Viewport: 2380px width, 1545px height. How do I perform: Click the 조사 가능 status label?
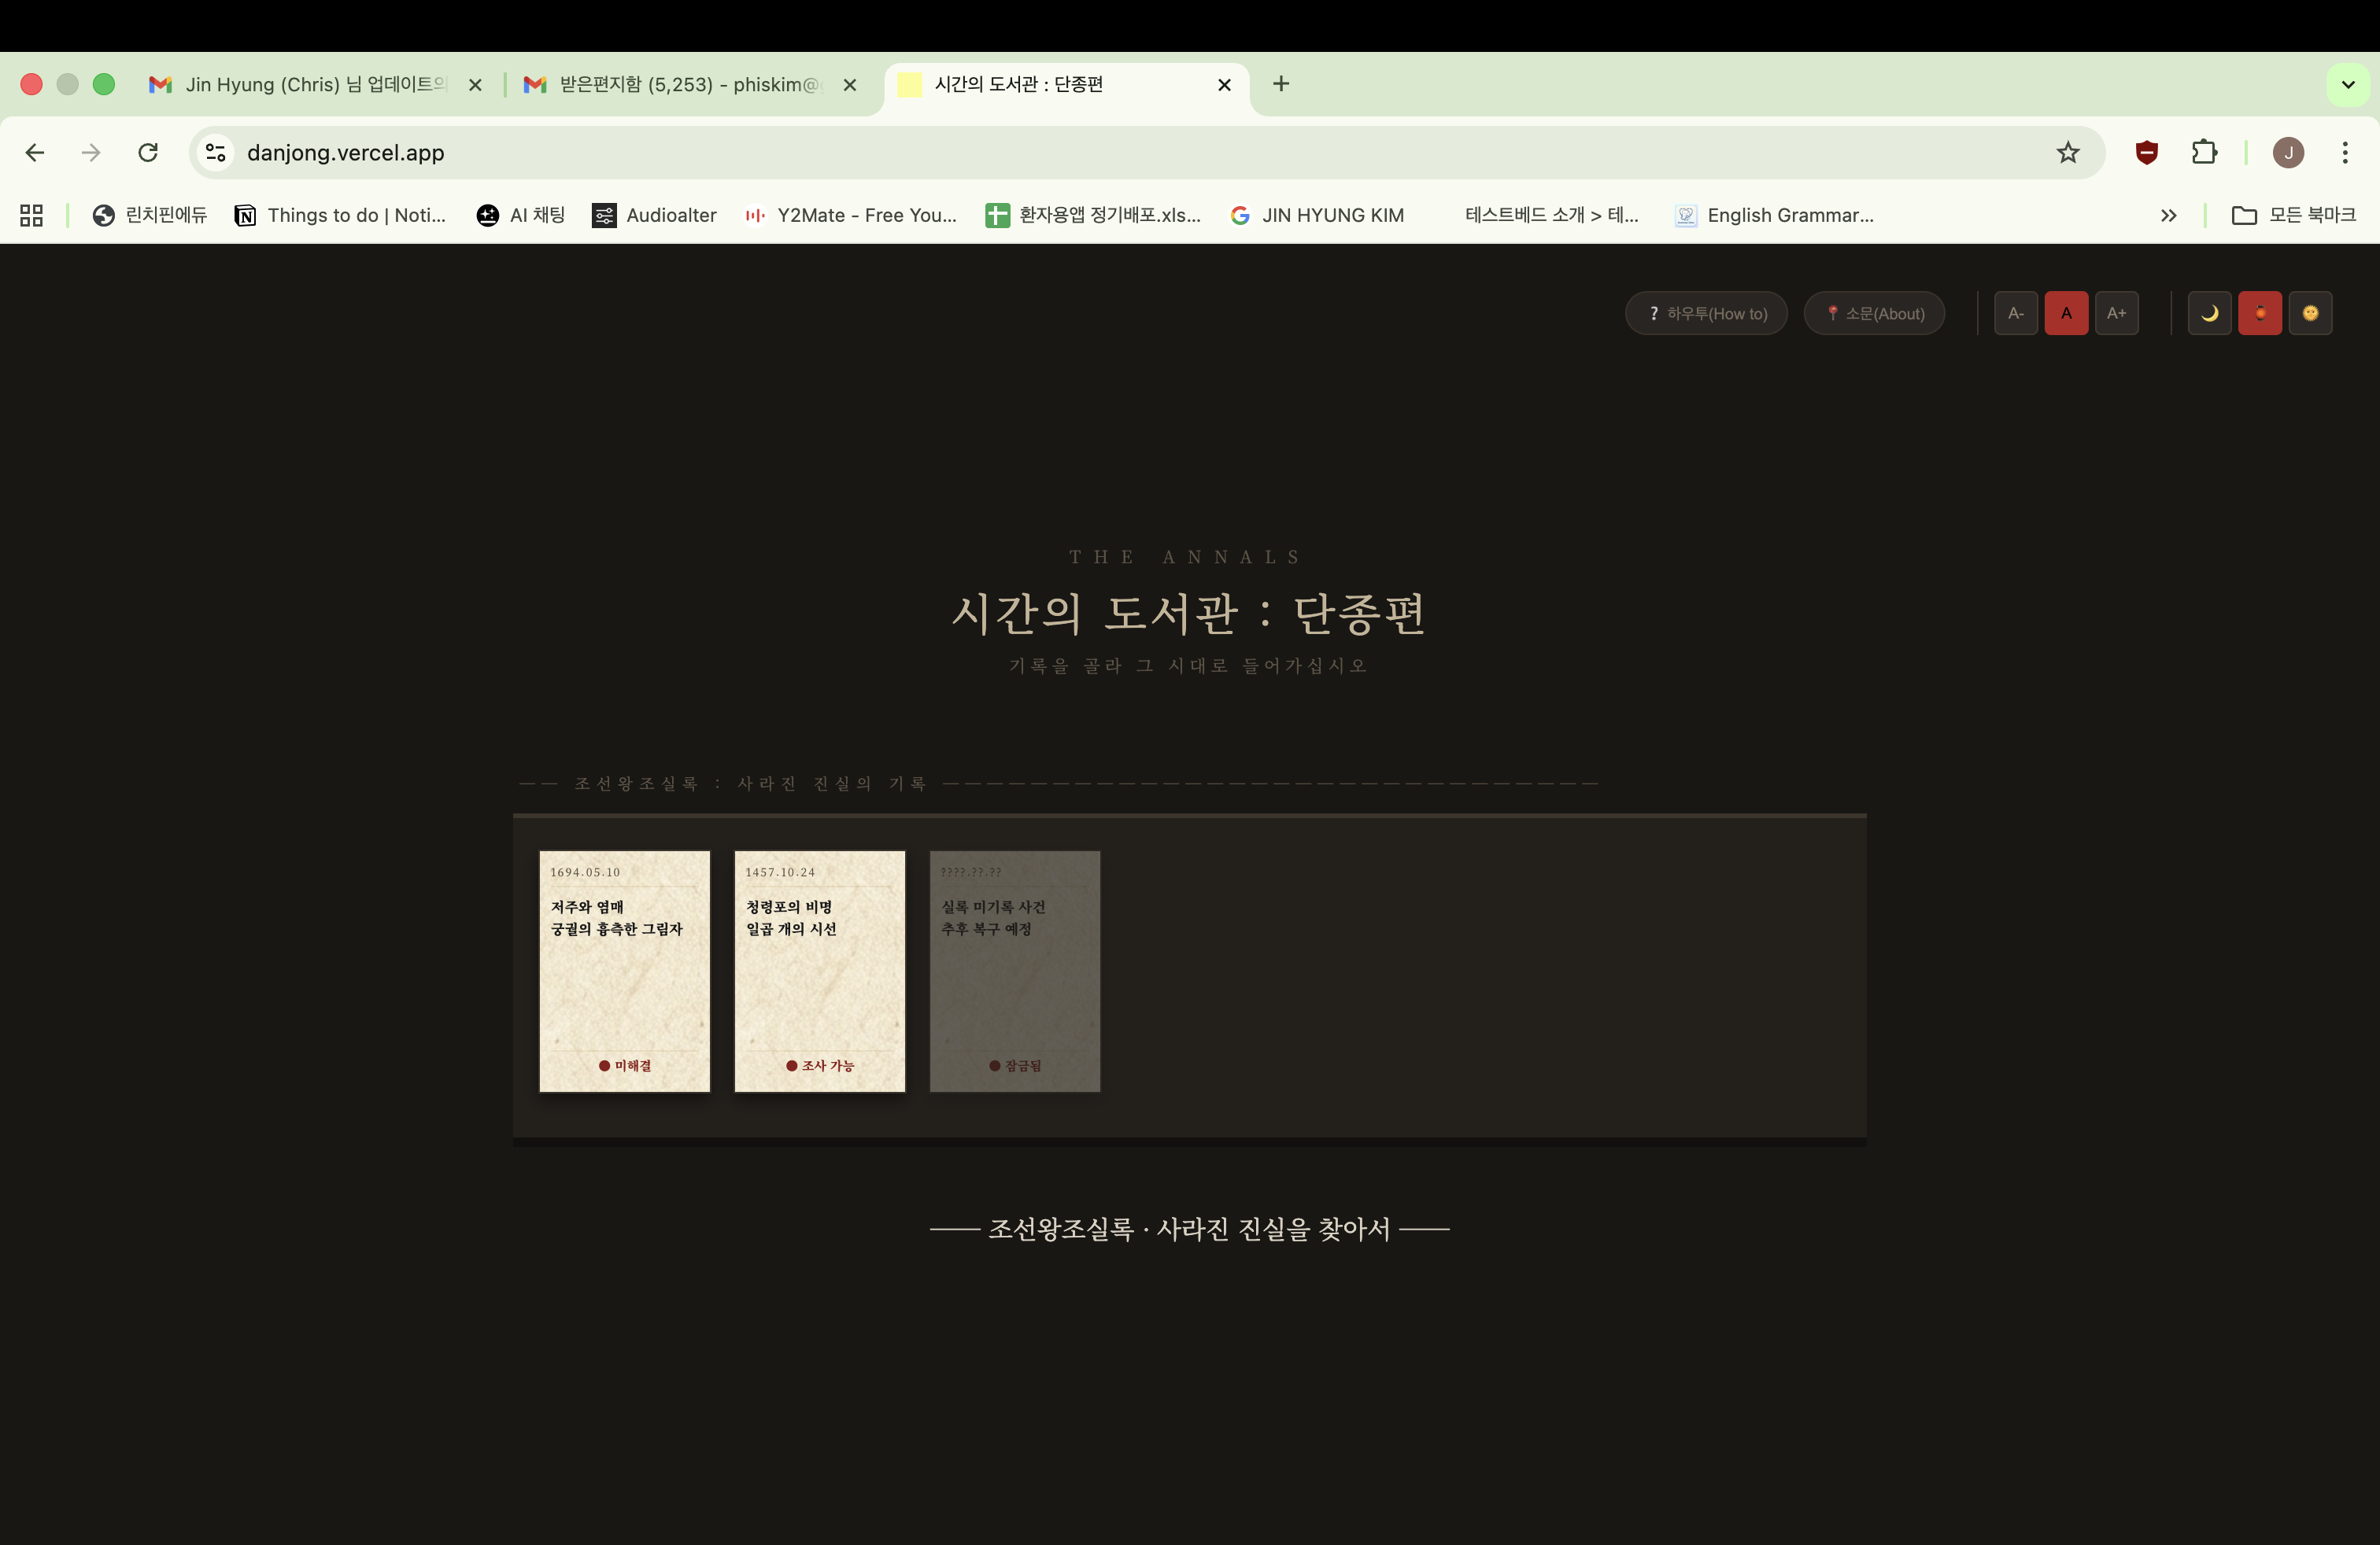pos(820,1065)
